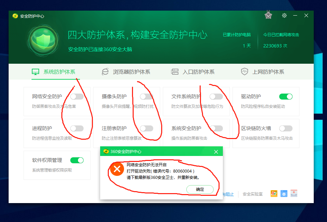Click error code text 80060004 in dialog
This screenshot has width=327, height=222.
coord(182,171)
